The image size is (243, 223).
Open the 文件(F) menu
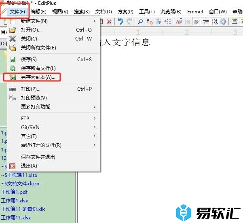coord(17,12)
